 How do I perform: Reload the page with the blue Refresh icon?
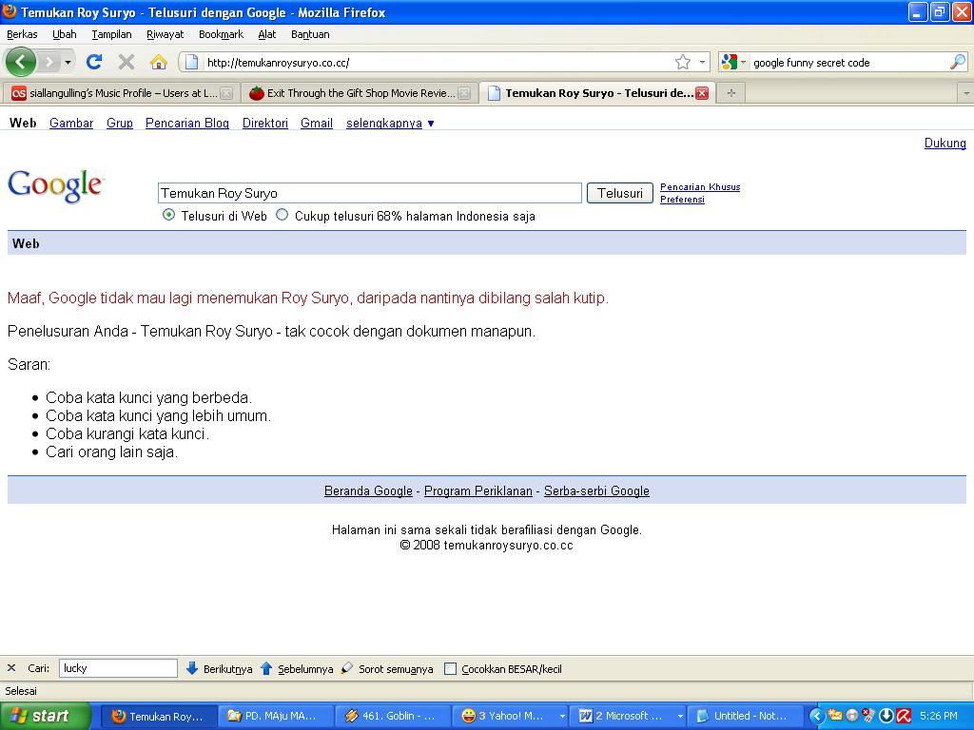tap(94, 62)
